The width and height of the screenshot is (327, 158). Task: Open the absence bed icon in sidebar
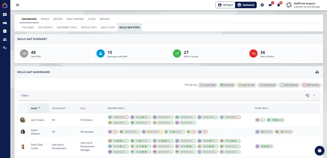(5, 23)
